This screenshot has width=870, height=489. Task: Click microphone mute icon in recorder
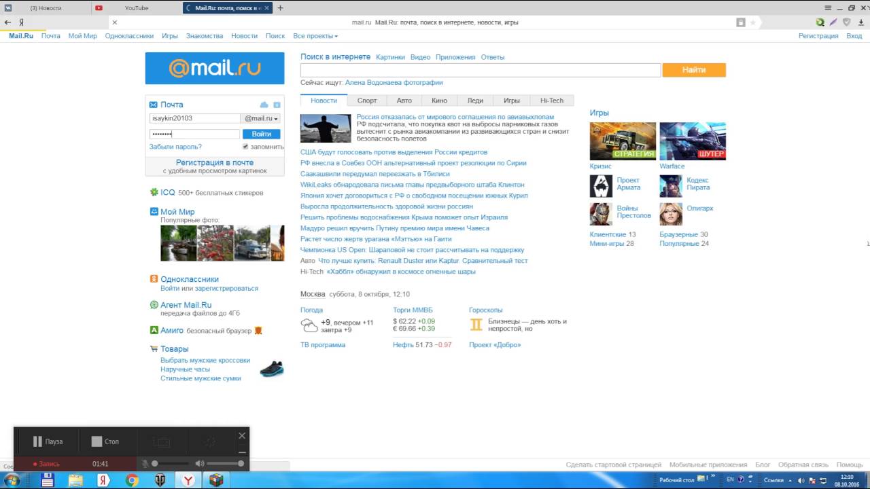(x=145, y=463)
